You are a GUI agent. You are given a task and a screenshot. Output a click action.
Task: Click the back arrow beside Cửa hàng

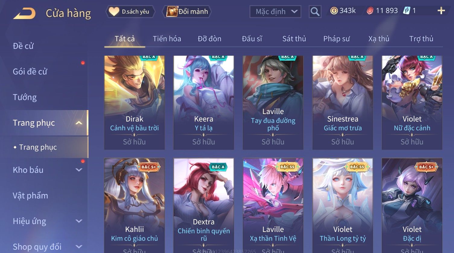pyautogui.click(x=24, y=13)
